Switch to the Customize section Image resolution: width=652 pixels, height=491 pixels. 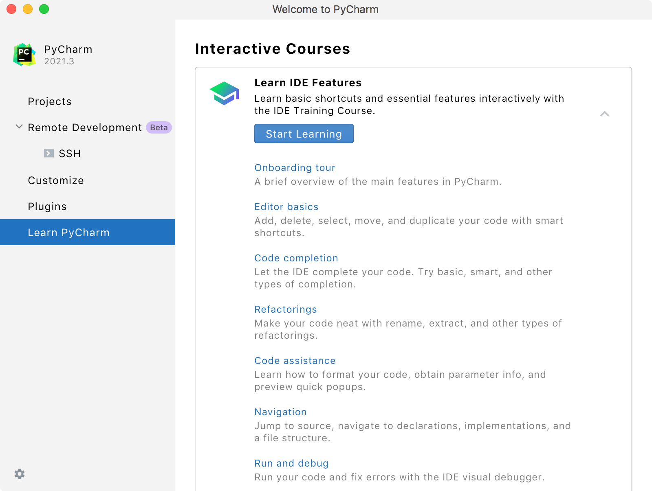click(56, 180)
